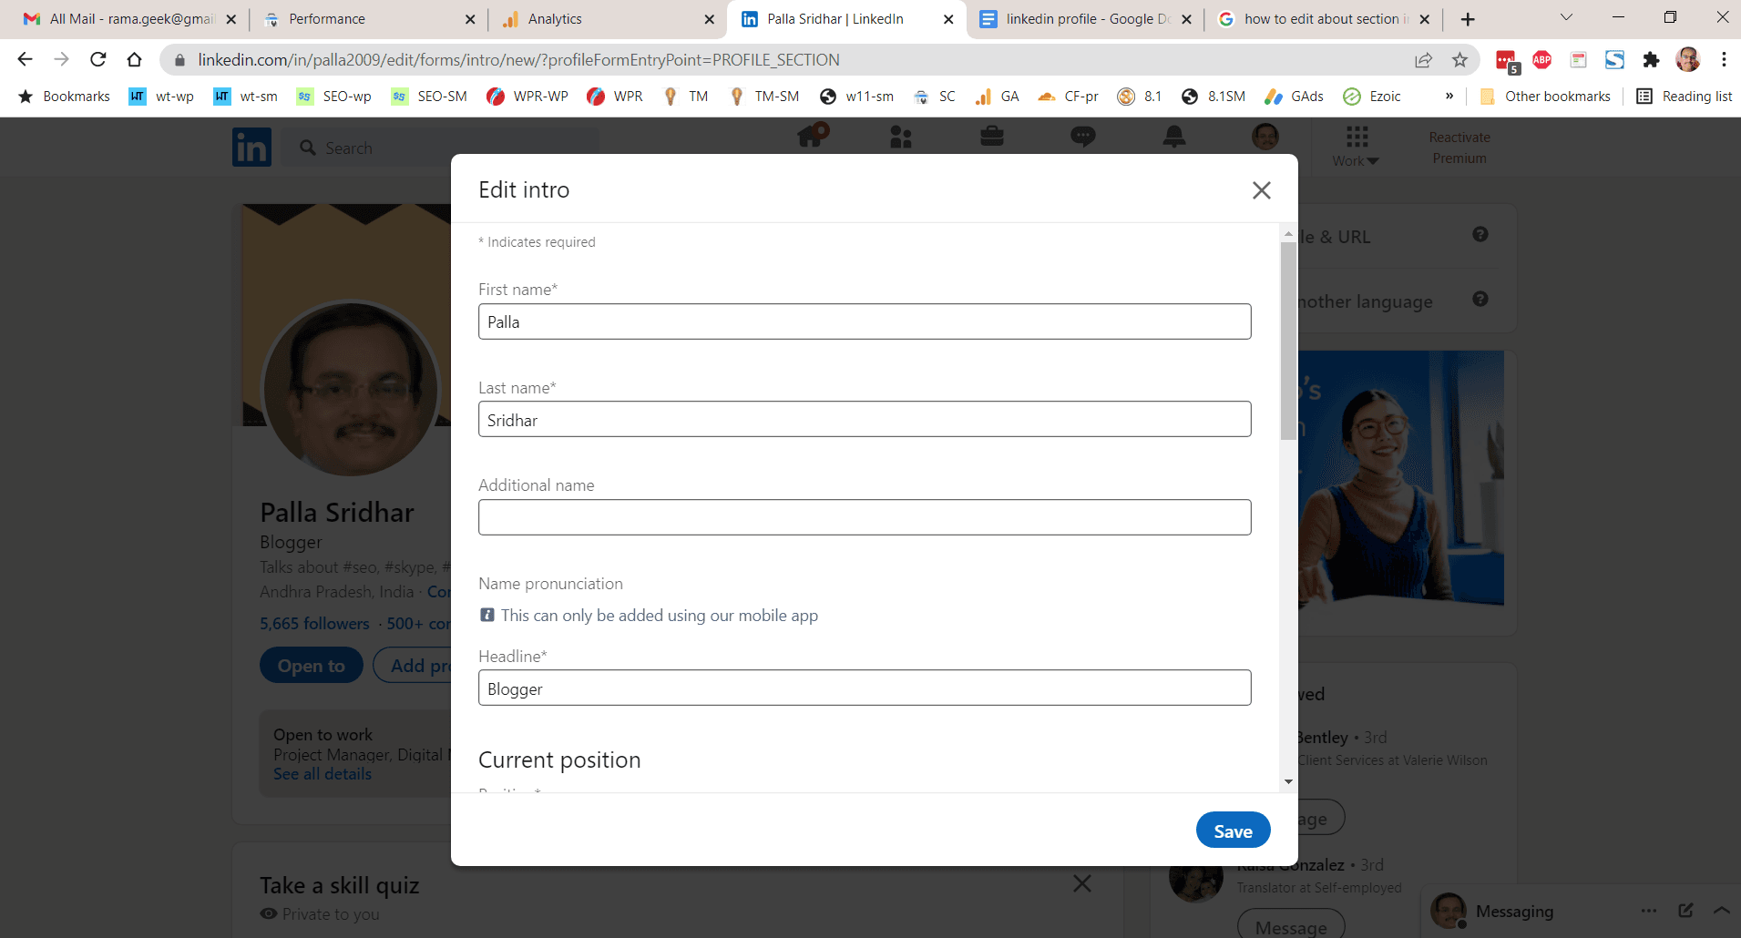Image resolution: width=1741 pixels, height=938 pixels.
Task: Open the Reading list
Action: pos(1685,97)
